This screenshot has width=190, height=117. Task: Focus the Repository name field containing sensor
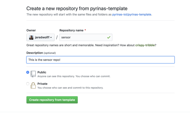tap(83, 38)
